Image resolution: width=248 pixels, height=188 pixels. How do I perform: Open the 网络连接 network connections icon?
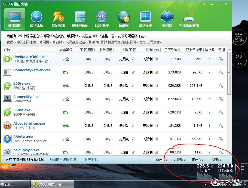[x=145, y=19]
